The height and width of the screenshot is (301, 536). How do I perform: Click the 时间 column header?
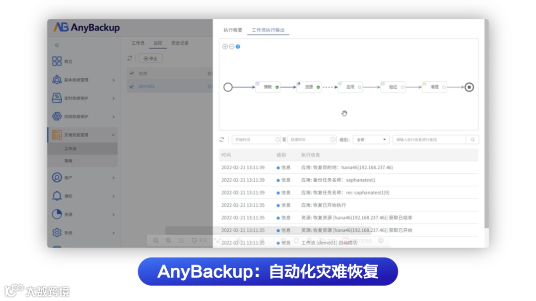[x=226, y=155]
